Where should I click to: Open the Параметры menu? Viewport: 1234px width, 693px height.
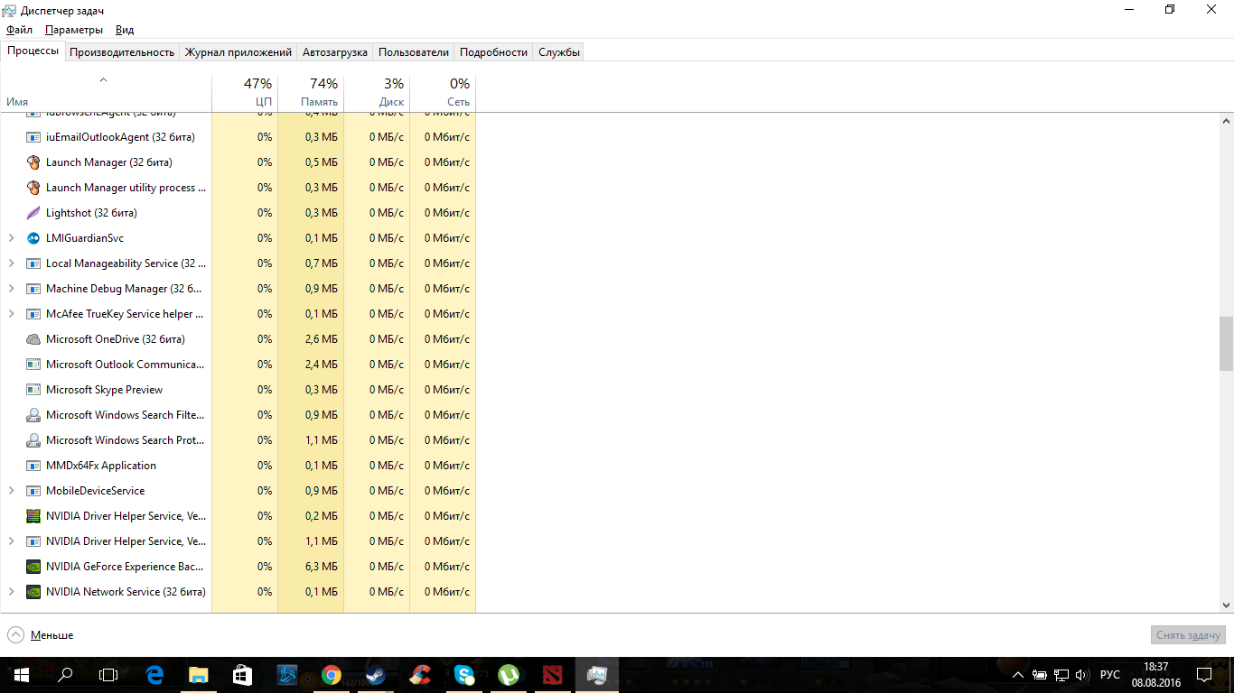pos(74,30)
